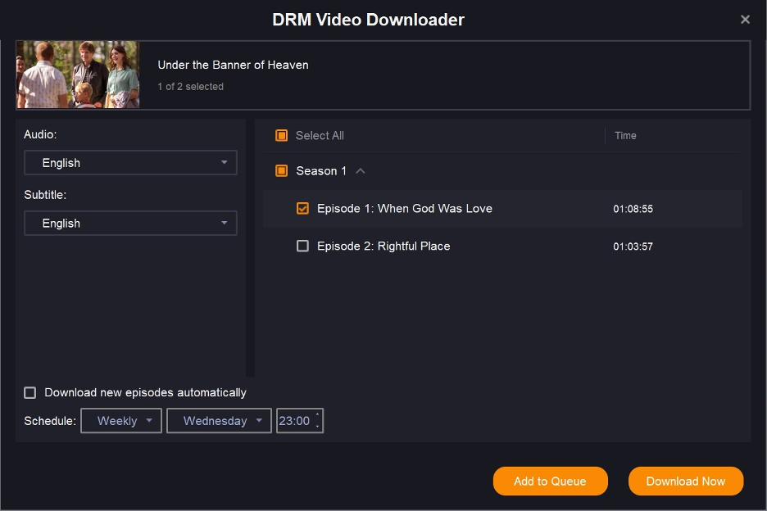Toggle the Select All checkbox
This screenshot has height=511, width=767.
[x=282, y=135]
